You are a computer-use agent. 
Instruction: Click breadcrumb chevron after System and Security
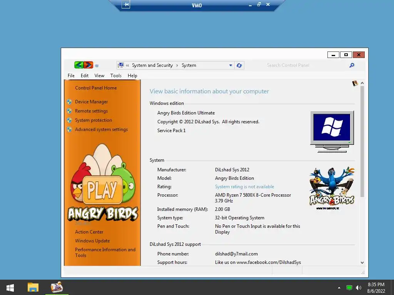(x=177, y=65)
